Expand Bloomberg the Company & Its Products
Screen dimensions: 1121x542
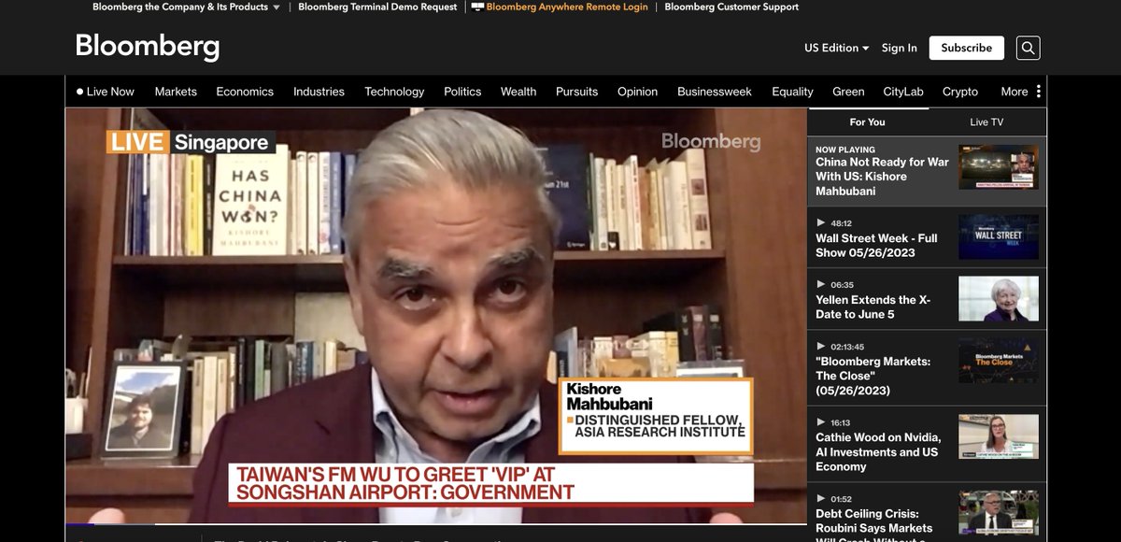tap(186, 7)
